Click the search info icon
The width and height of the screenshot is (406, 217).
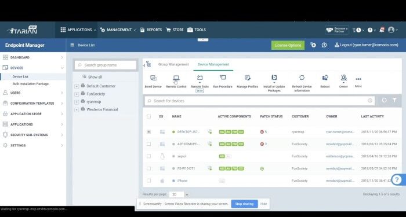pos(370,101)
